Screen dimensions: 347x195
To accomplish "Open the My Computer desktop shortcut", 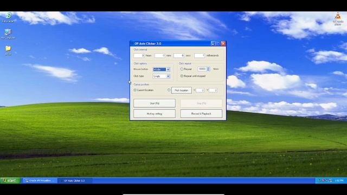I will click(8, 34).
